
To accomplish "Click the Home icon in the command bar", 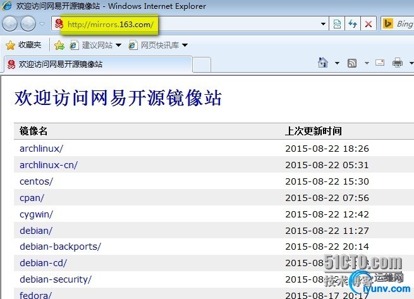I will click(x=322, y=63).
